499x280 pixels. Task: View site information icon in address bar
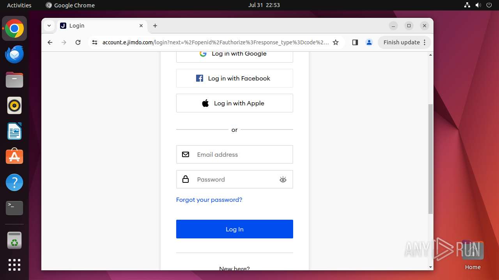point(95,42)
